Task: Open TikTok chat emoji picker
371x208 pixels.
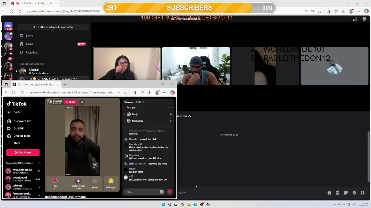Action: pyautogui.click(x=162, y=192)
